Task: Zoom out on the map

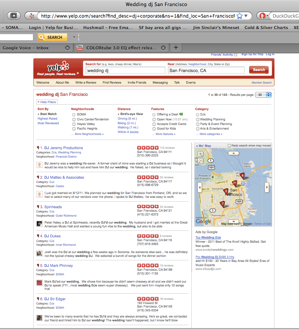Action: (x=200, y=161)
